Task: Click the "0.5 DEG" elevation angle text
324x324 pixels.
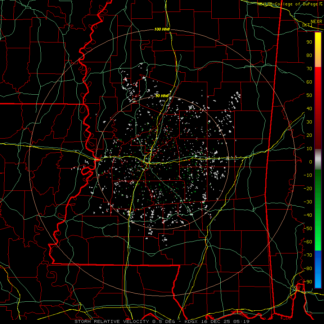Action: point(163,321)
